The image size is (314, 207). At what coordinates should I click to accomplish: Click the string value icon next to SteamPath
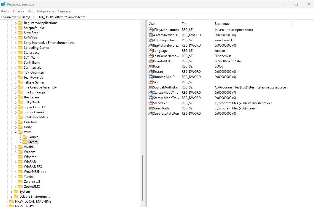pyautogui.click(x=150, y=108)
